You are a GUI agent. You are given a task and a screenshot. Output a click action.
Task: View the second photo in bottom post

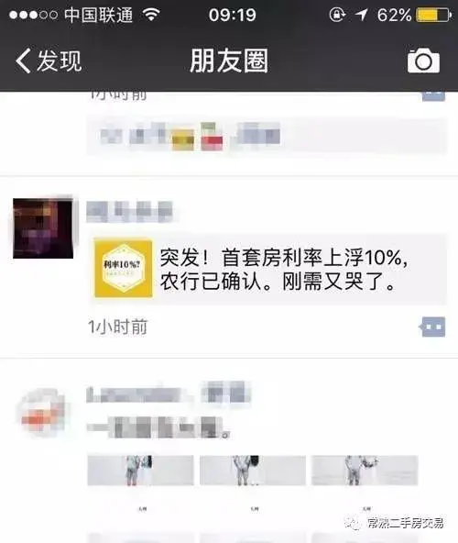[253, 471]
